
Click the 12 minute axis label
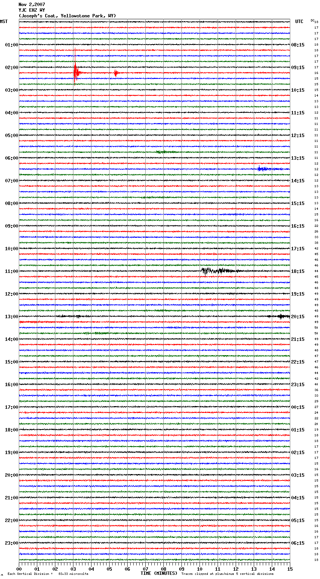236,569
